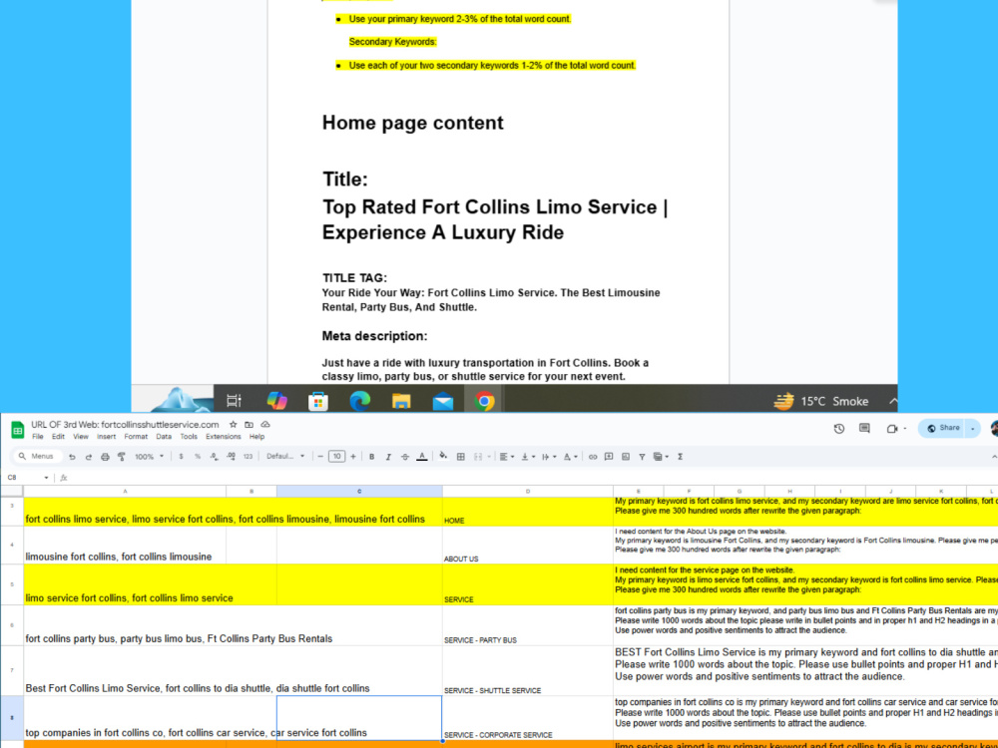
Task: Redo the last action in Sheets
Action: pyautogui.click(x=89, y=457)
